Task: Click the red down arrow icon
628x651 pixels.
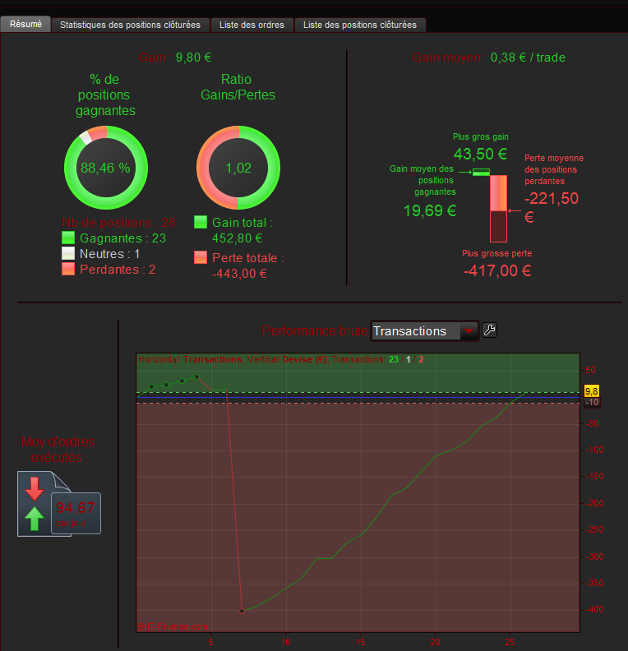Action: tap(35, 489)
